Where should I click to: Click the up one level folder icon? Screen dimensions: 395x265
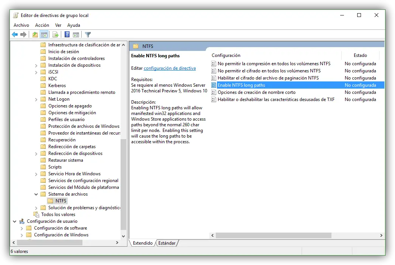pos(35,34)
